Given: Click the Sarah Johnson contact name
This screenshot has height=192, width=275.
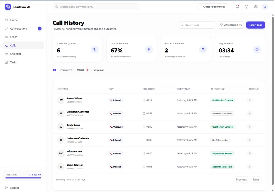Looking at the screenshot, I should (x=75, y=165).
